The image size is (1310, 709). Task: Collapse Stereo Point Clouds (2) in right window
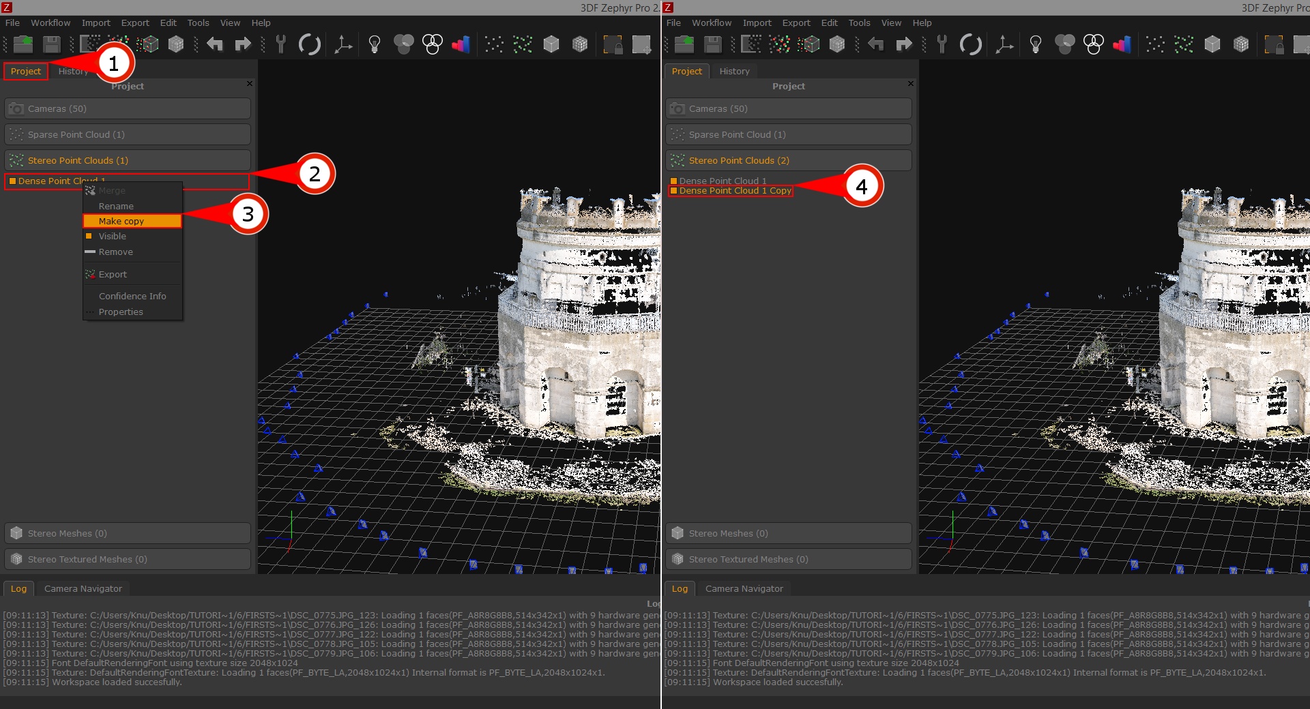[789, 160]
